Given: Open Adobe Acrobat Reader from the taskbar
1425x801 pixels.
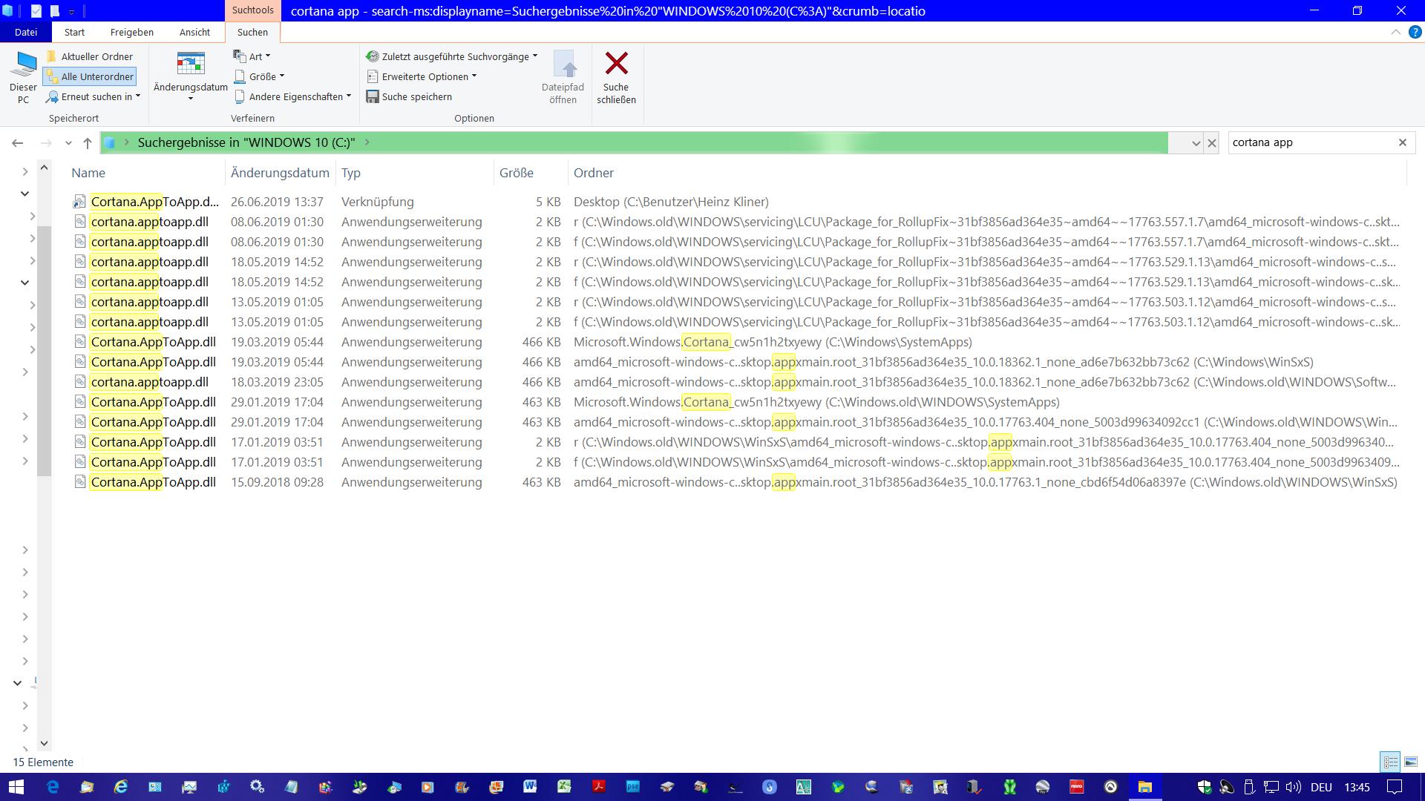Looking at the screenshot, I should pyautogui.click(x=598, y=787).
